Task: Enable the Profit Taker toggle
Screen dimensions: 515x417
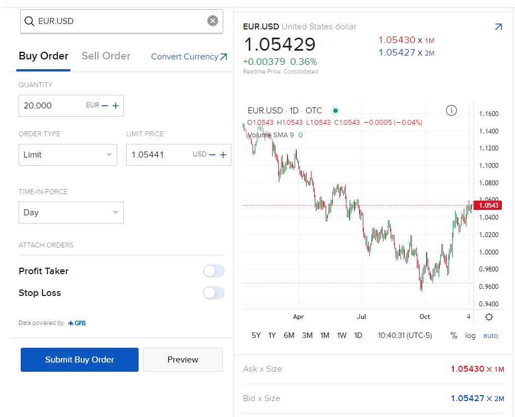Action: tap(213, 271)
